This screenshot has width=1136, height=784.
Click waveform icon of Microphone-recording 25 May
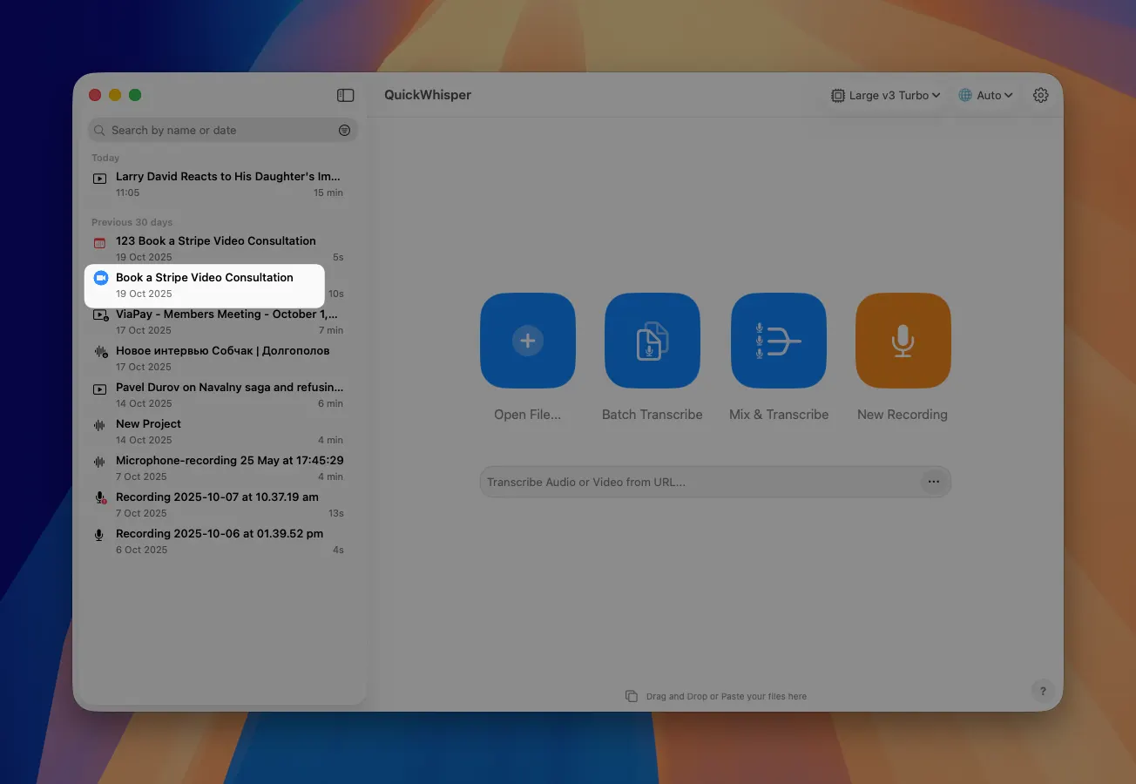[100, 461]
